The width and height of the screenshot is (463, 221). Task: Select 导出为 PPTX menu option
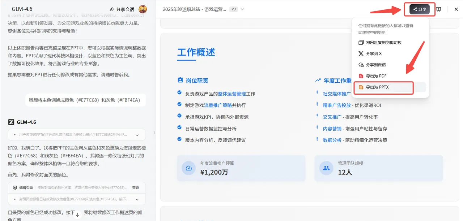(390, 87)
